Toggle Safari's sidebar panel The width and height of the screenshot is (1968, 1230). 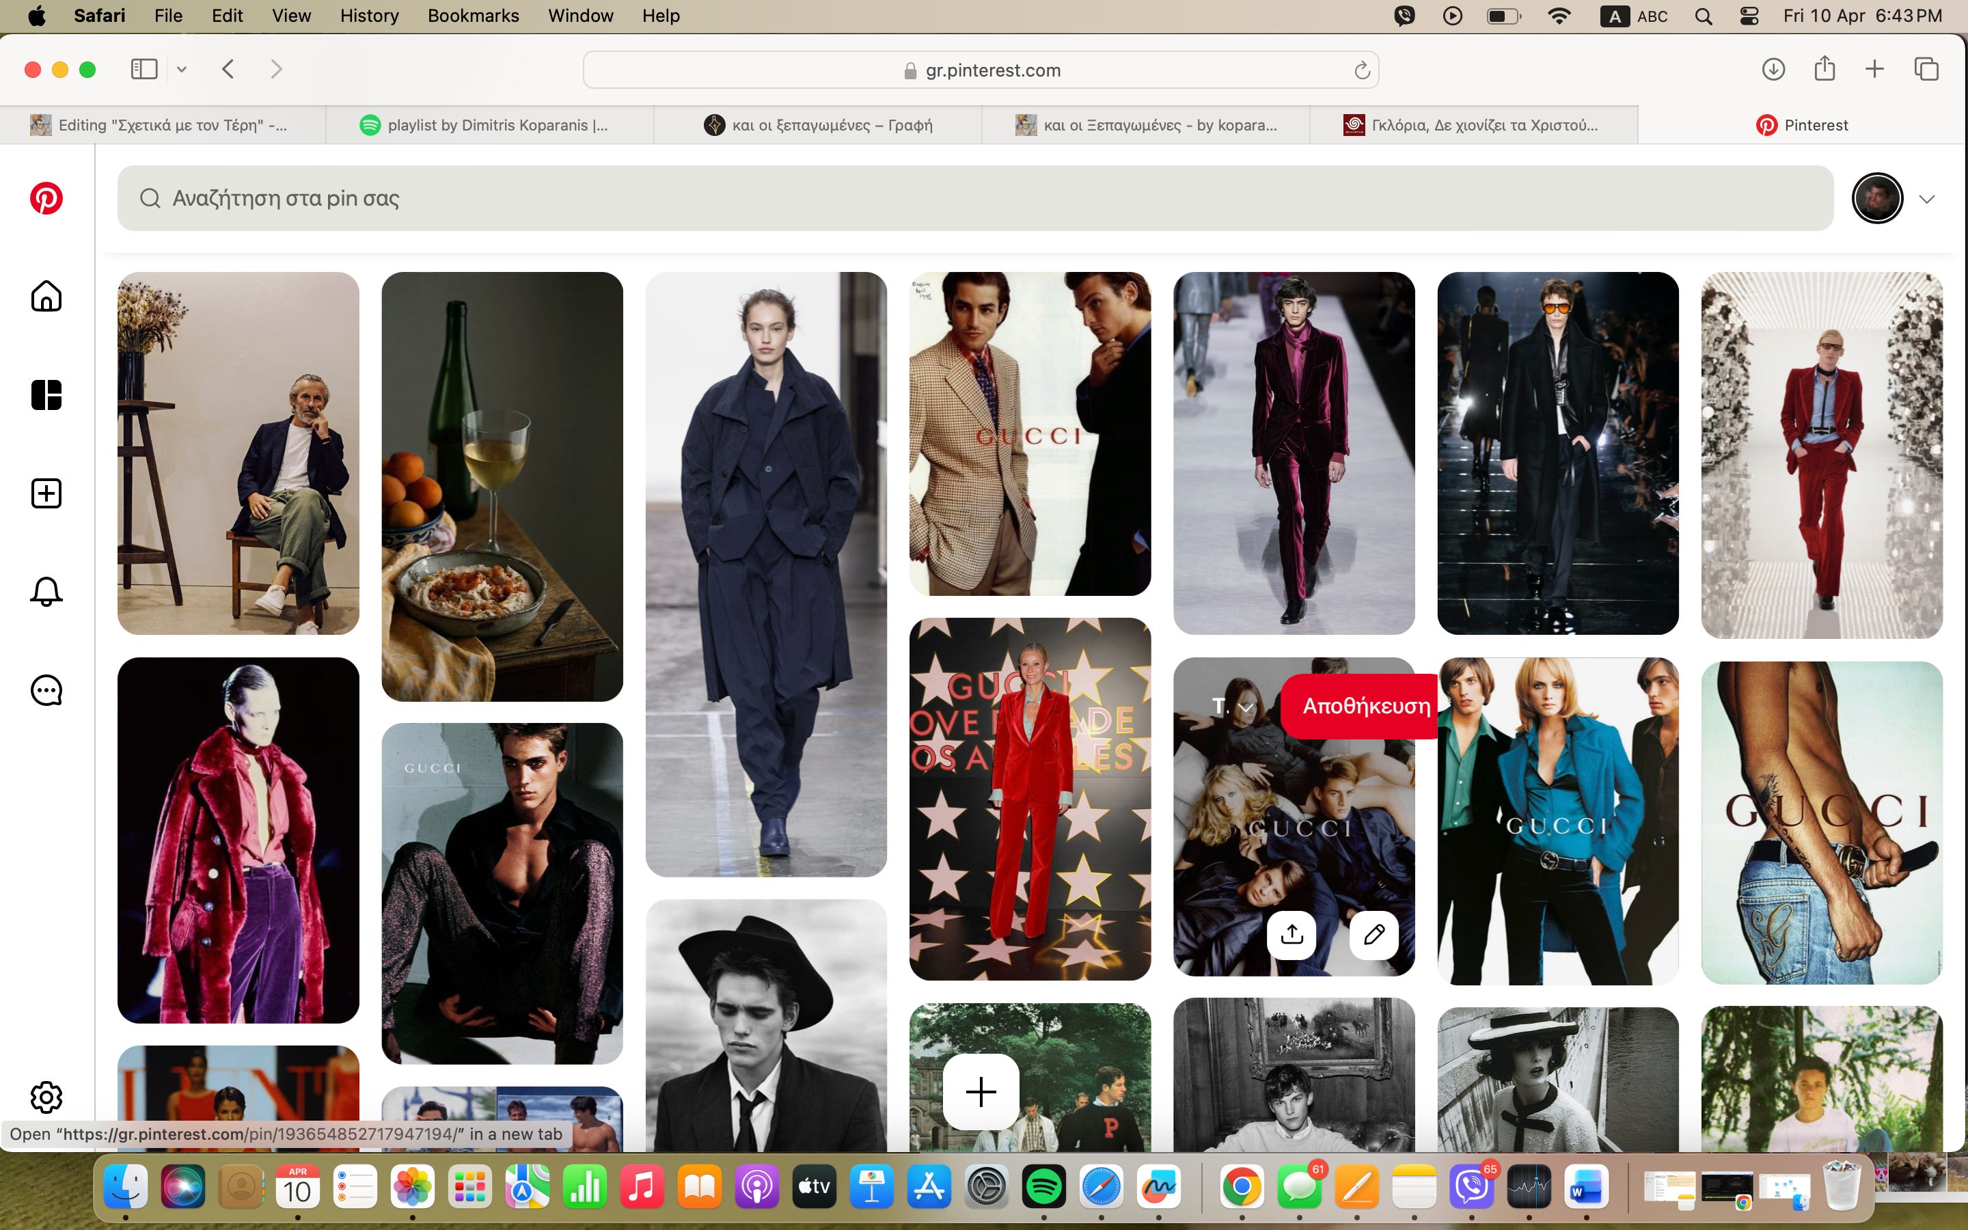tap(144, 70)
